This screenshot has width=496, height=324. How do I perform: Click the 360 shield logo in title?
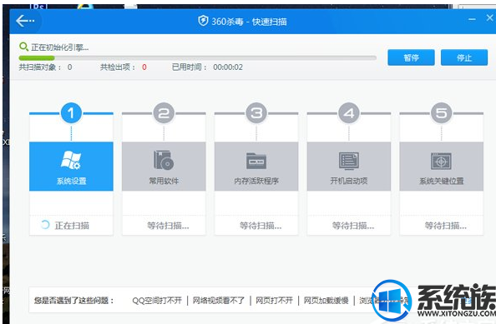coord(203,21)
